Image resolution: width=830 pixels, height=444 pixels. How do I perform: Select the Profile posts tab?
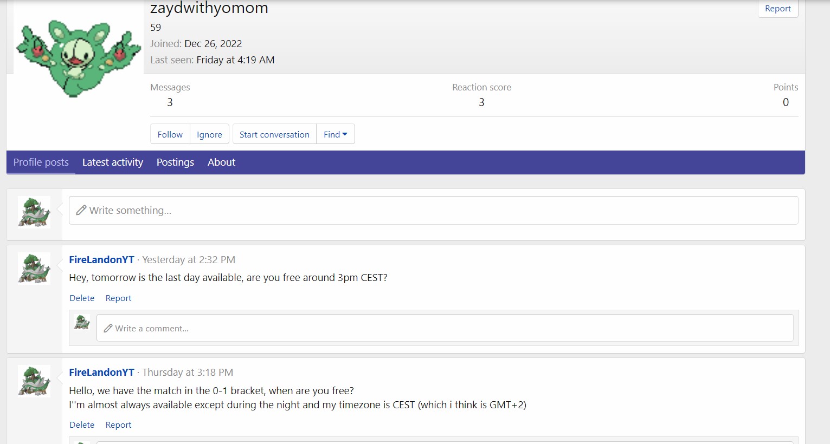pyautogui.click(x=41, y=162)
